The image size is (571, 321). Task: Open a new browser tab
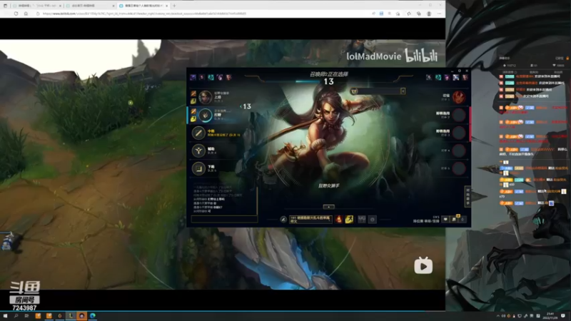[174, 6]
